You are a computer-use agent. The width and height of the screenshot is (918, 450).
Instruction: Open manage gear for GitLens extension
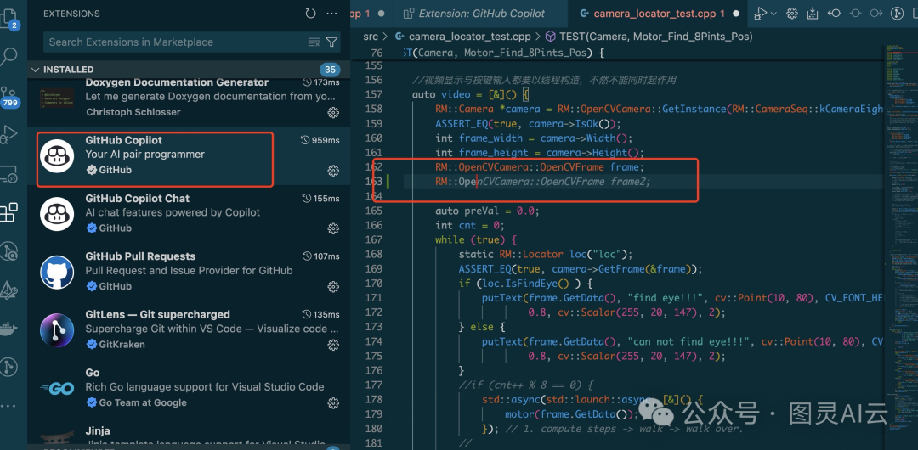click(333, 345)
